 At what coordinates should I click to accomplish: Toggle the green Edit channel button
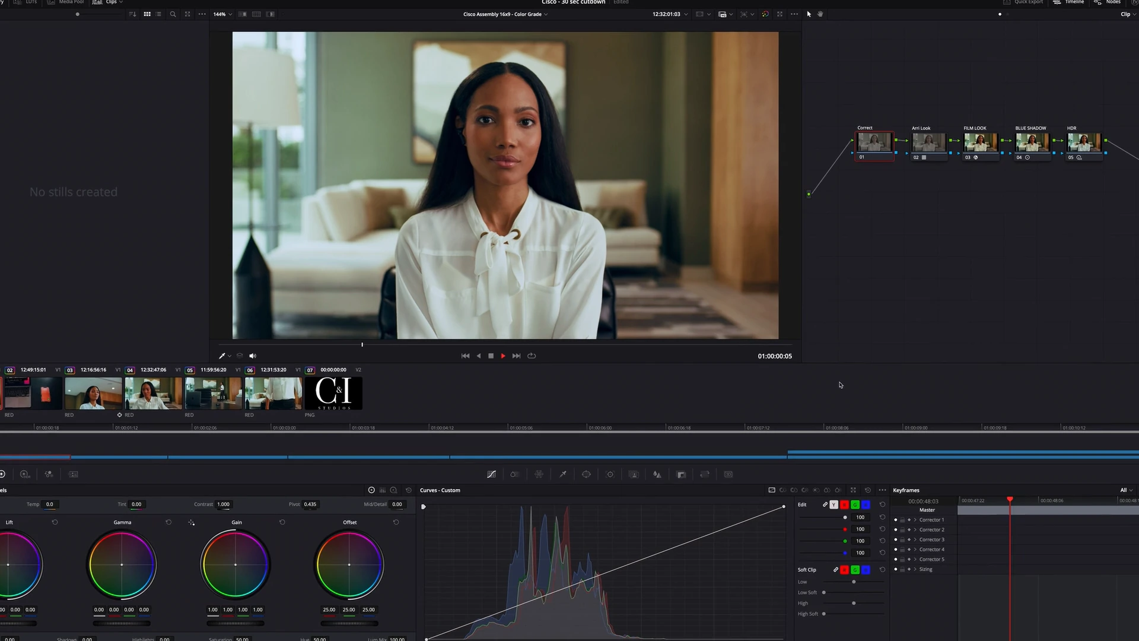[x=855, y=504]
